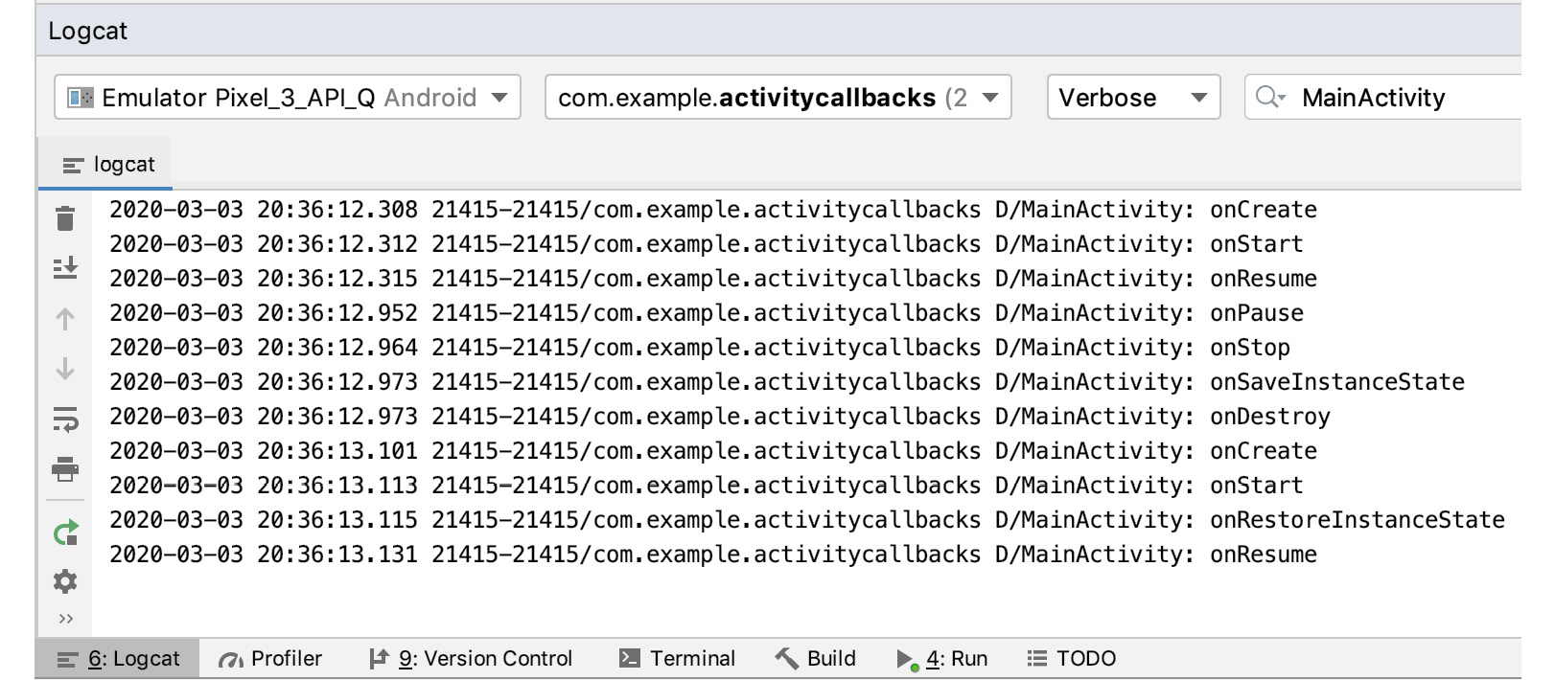Open the Profiler tool window tab
Image resolution: width=1555 pixels, height=680 pixels.
(270, 659)
